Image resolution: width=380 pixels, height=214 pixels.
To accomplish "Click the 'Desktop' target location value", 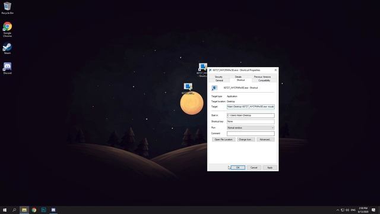I will (x=231, y=102).
